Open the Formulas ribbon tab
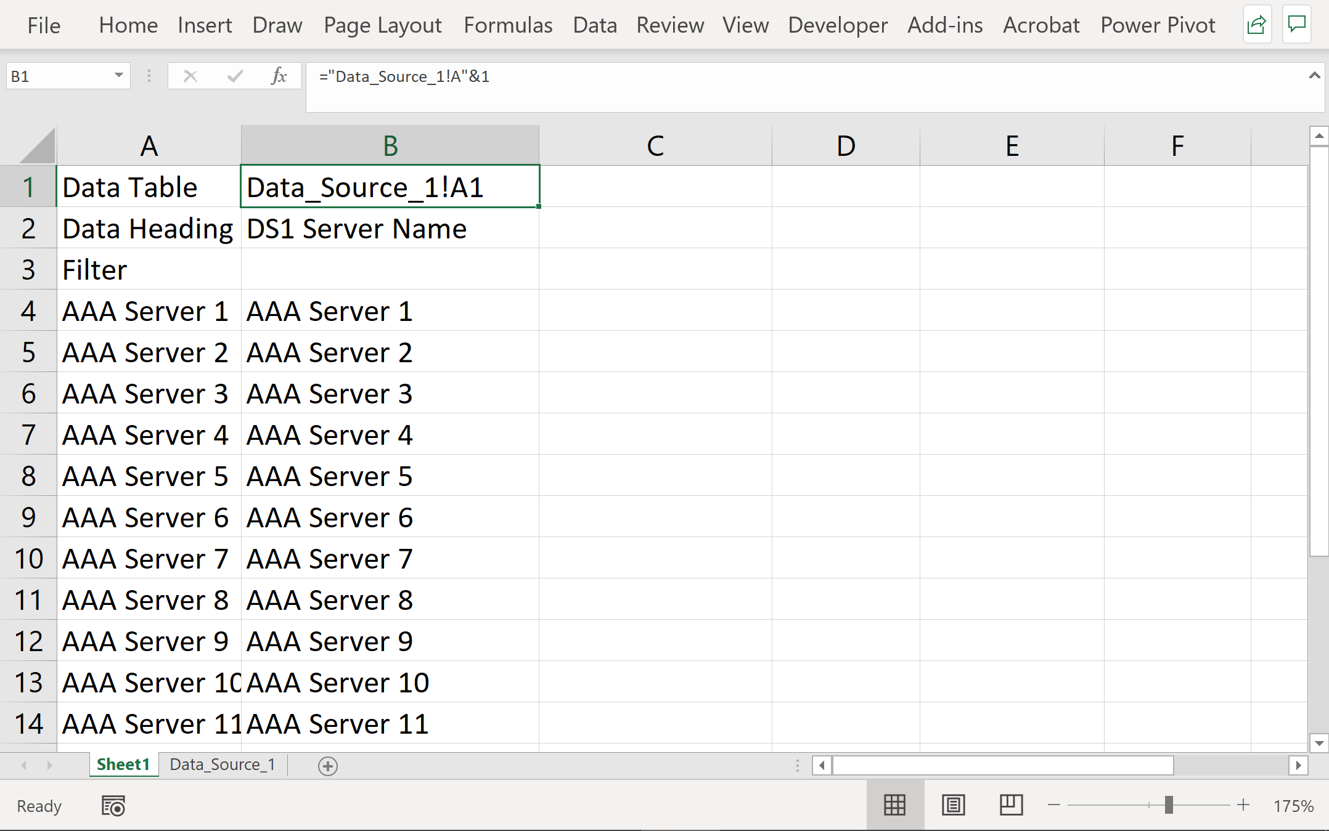Screen dimensions: 1329x831 508,25
